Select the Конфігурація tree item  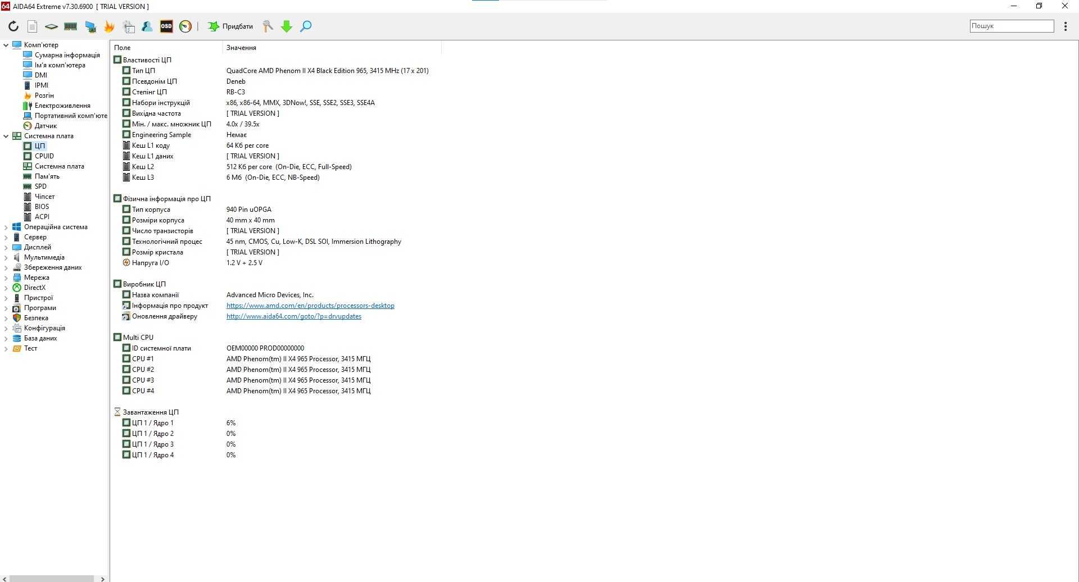point(44,328)
